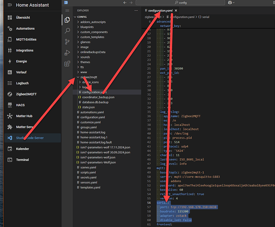275x227 pixels.
Task: Open the Source Control view
Action: click(x=67, y=42)
